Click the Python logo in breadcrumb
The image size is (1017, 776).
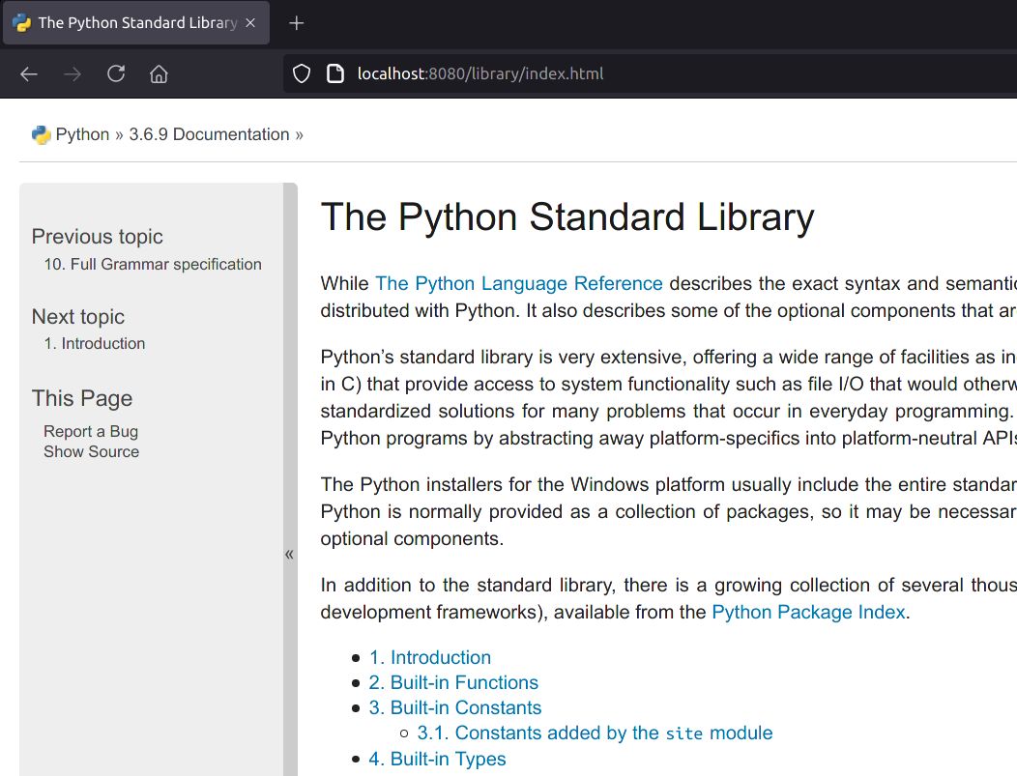[x=41, y=135]
